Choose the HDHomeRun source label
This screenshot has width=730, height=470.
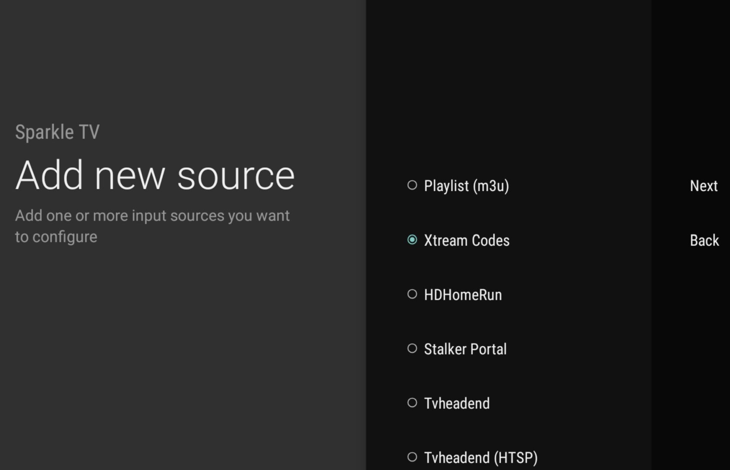click(463, 295)
